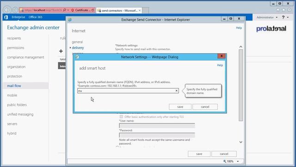Viewport: 296px width, 167px height.
Task: Switch to the Enterprise tab
Action: point(18,17)
